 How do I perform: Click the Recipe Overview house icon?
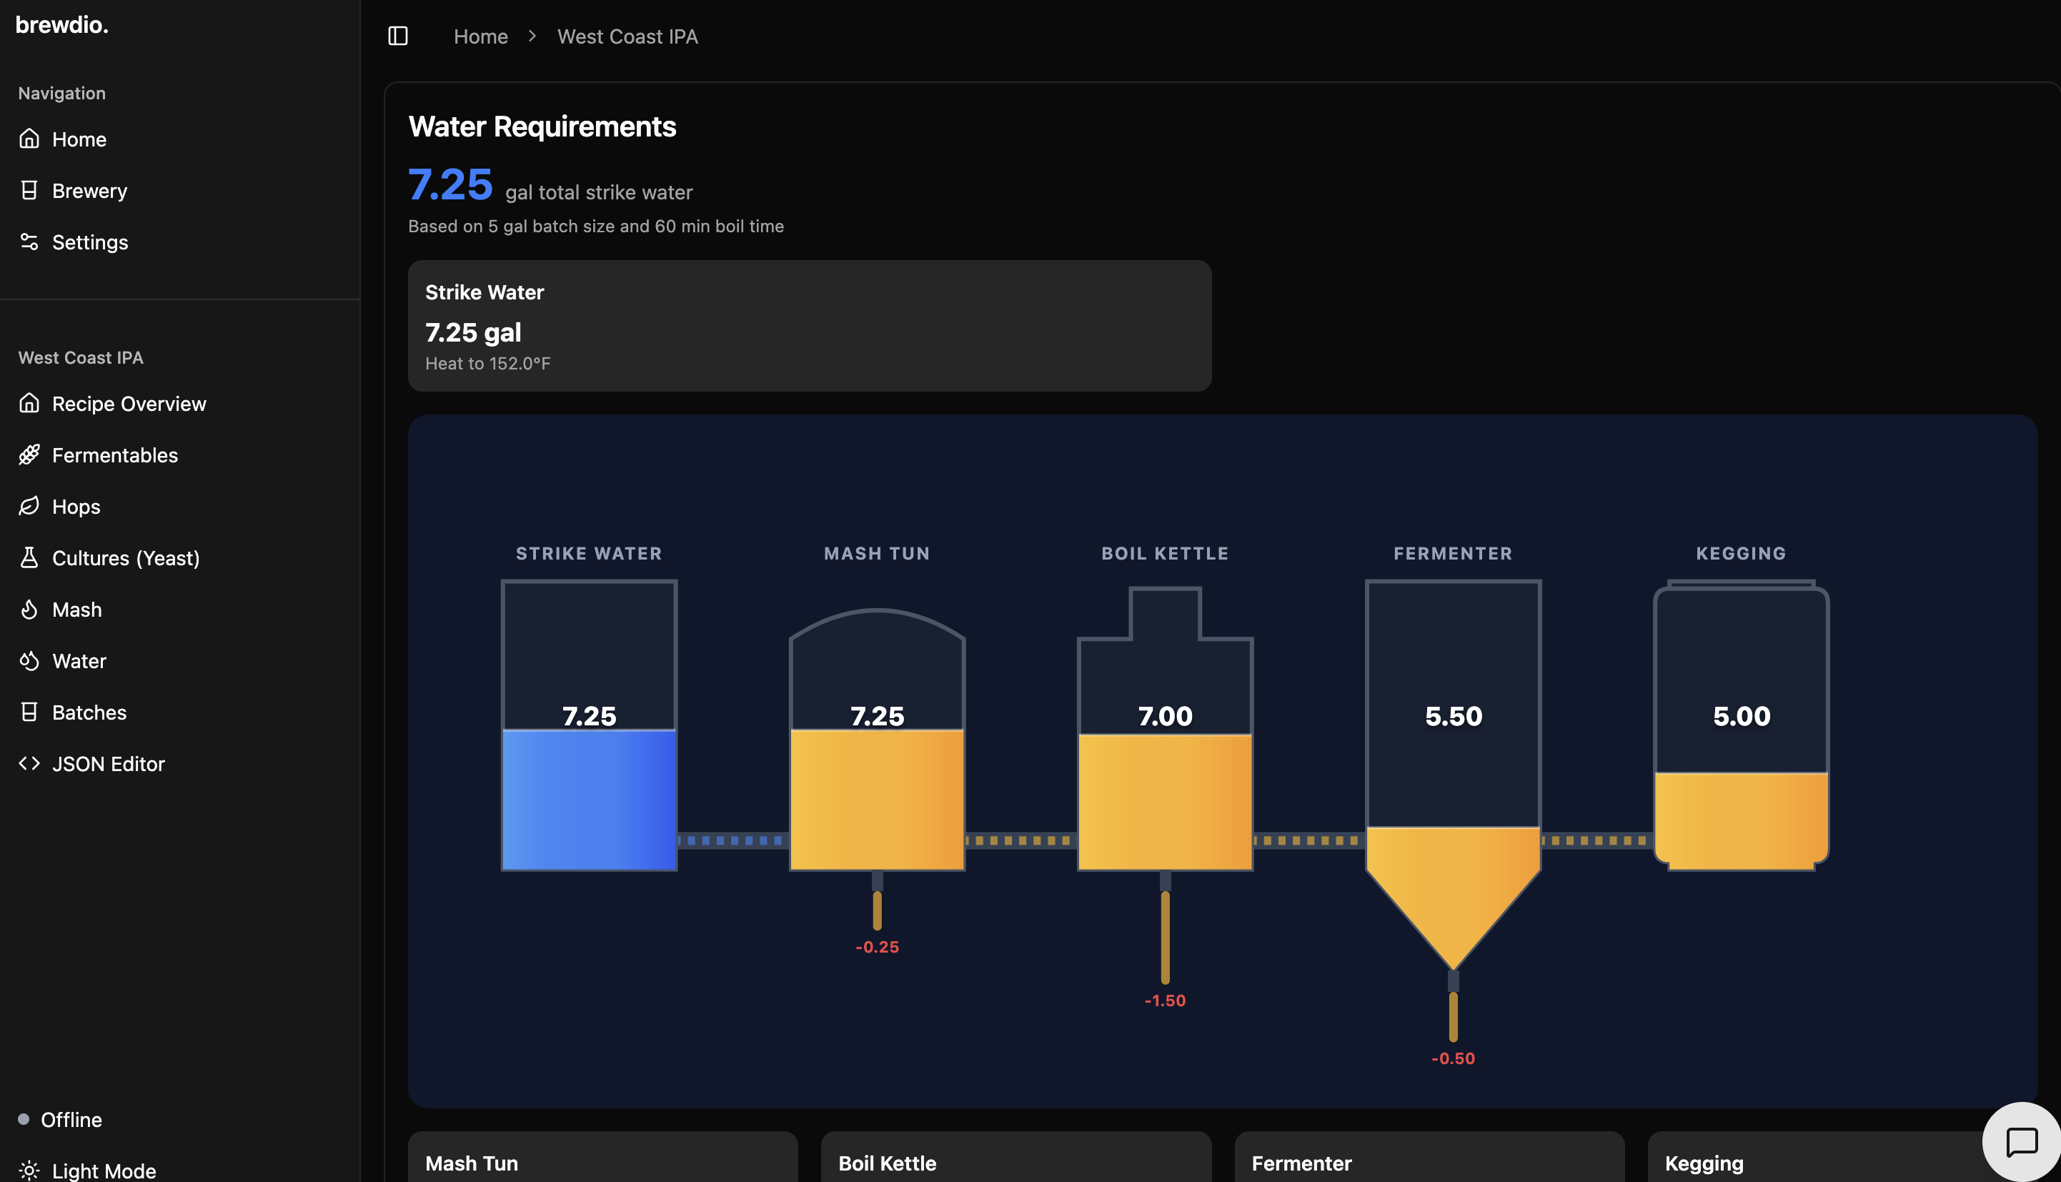tap(29, 404)
